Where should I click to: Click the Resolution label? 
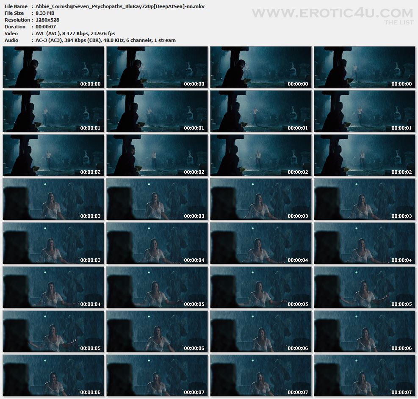coord(17,20)
